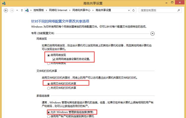Click the window icon in title bar
The width and height of the screenshot is (186, 118).
[4, 3]
